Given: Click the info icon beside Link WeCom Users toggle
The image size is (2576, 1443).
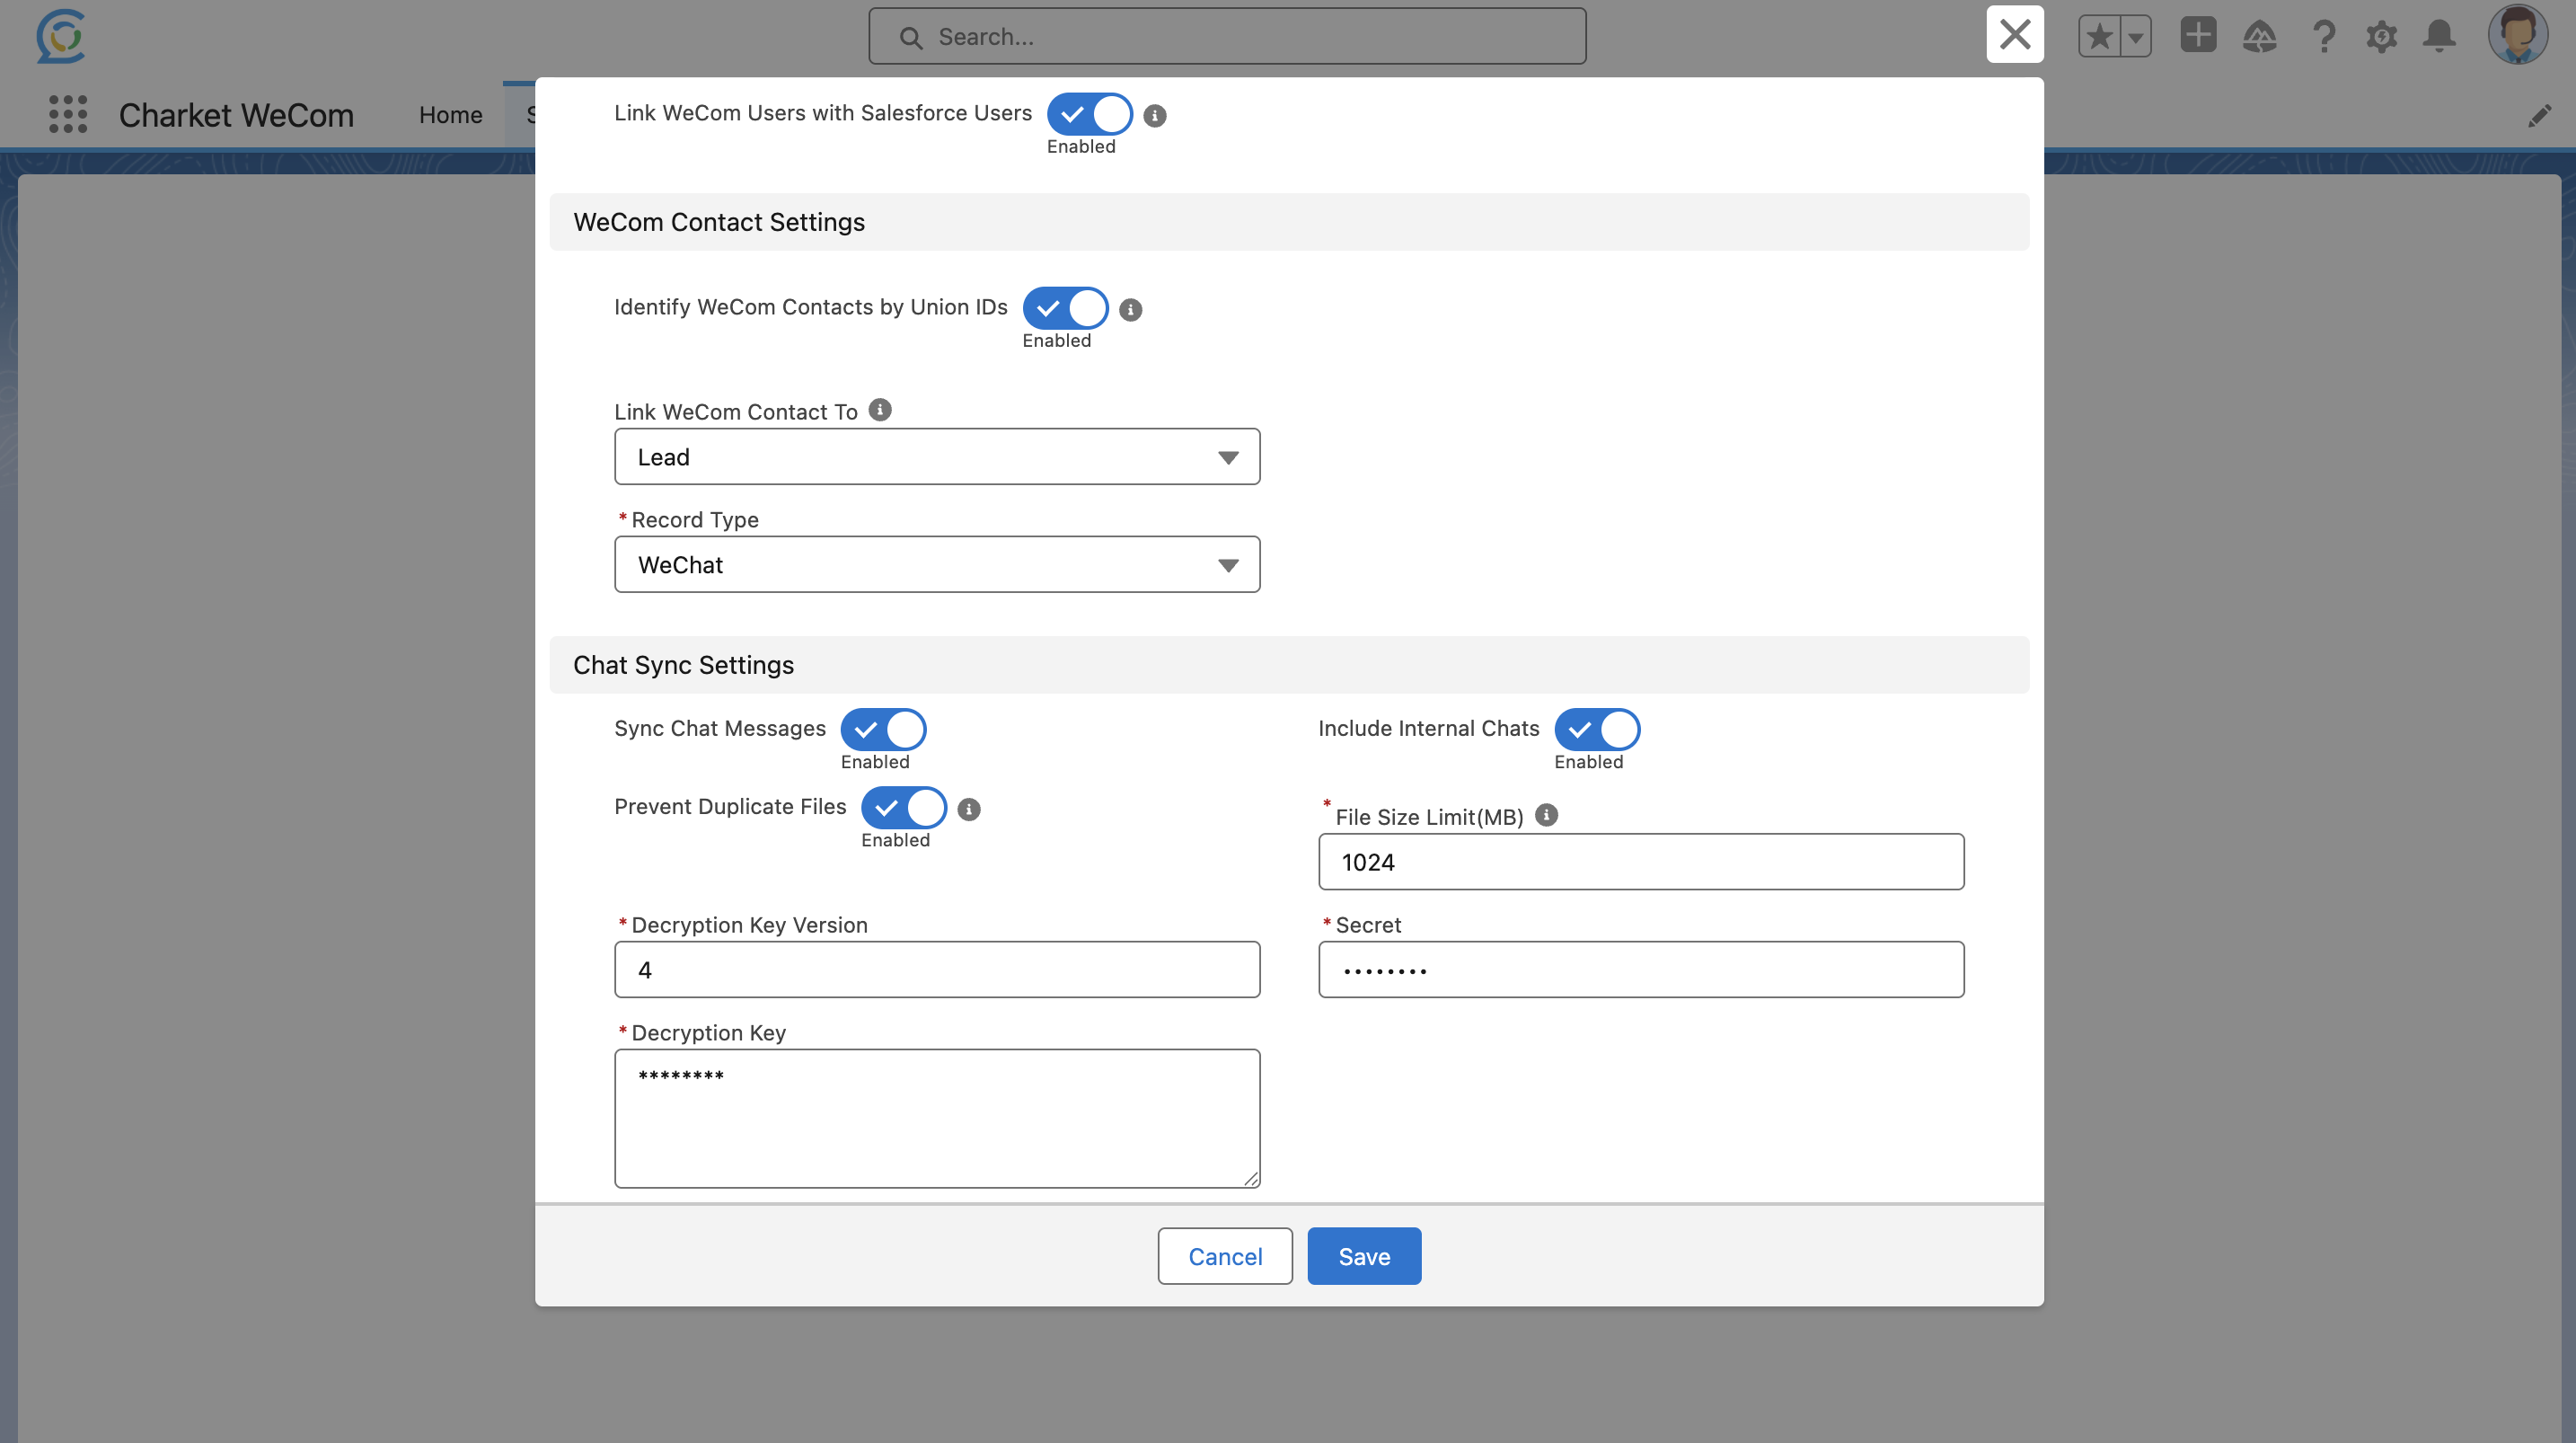Looking at the screenshot, I should point(1154,115).
